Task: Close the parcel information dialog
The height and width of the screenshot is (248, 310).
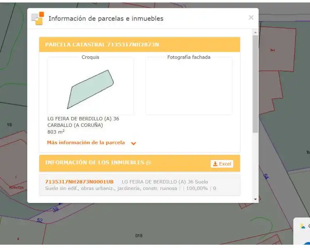Action: pos(251,18)
